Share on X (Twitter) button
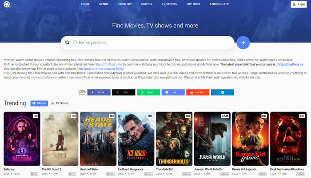The height and width of the screenshot is (178, 311). point(124,93)
